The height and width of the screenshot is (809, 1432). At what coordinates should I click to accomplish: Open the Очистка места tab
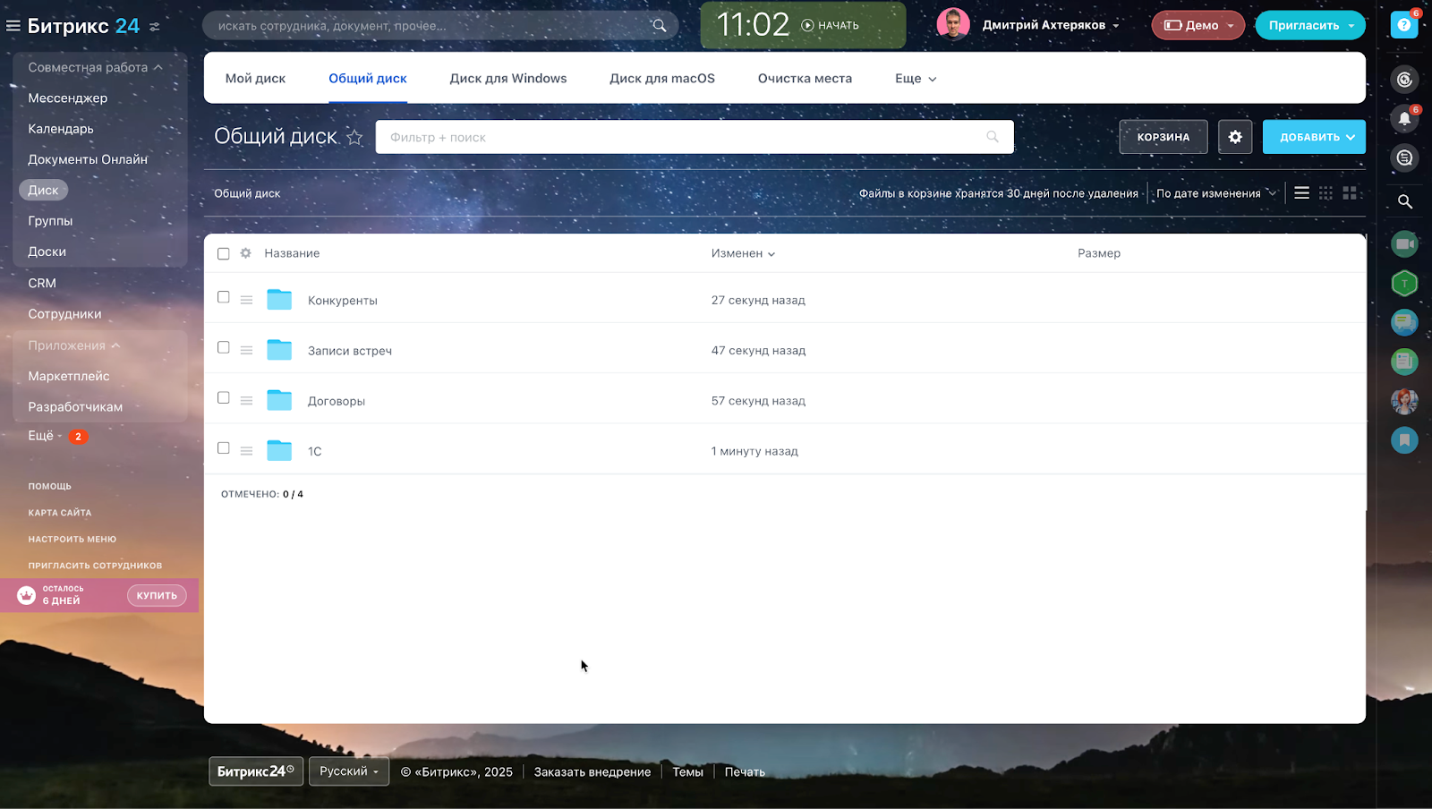[x=805, y=79]
